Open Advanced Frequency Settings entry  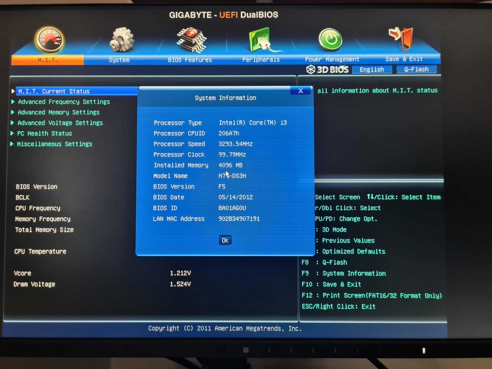pyautogui.click(x=64, y=102)
